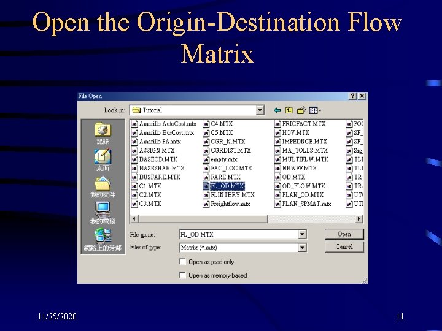The image size is (442, 331).
Task: Select the FRICFACT.MTX file name
Action: (304, 124)
